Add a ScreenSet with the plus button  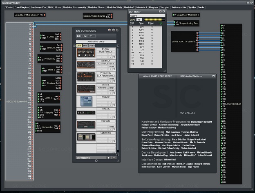108,158
